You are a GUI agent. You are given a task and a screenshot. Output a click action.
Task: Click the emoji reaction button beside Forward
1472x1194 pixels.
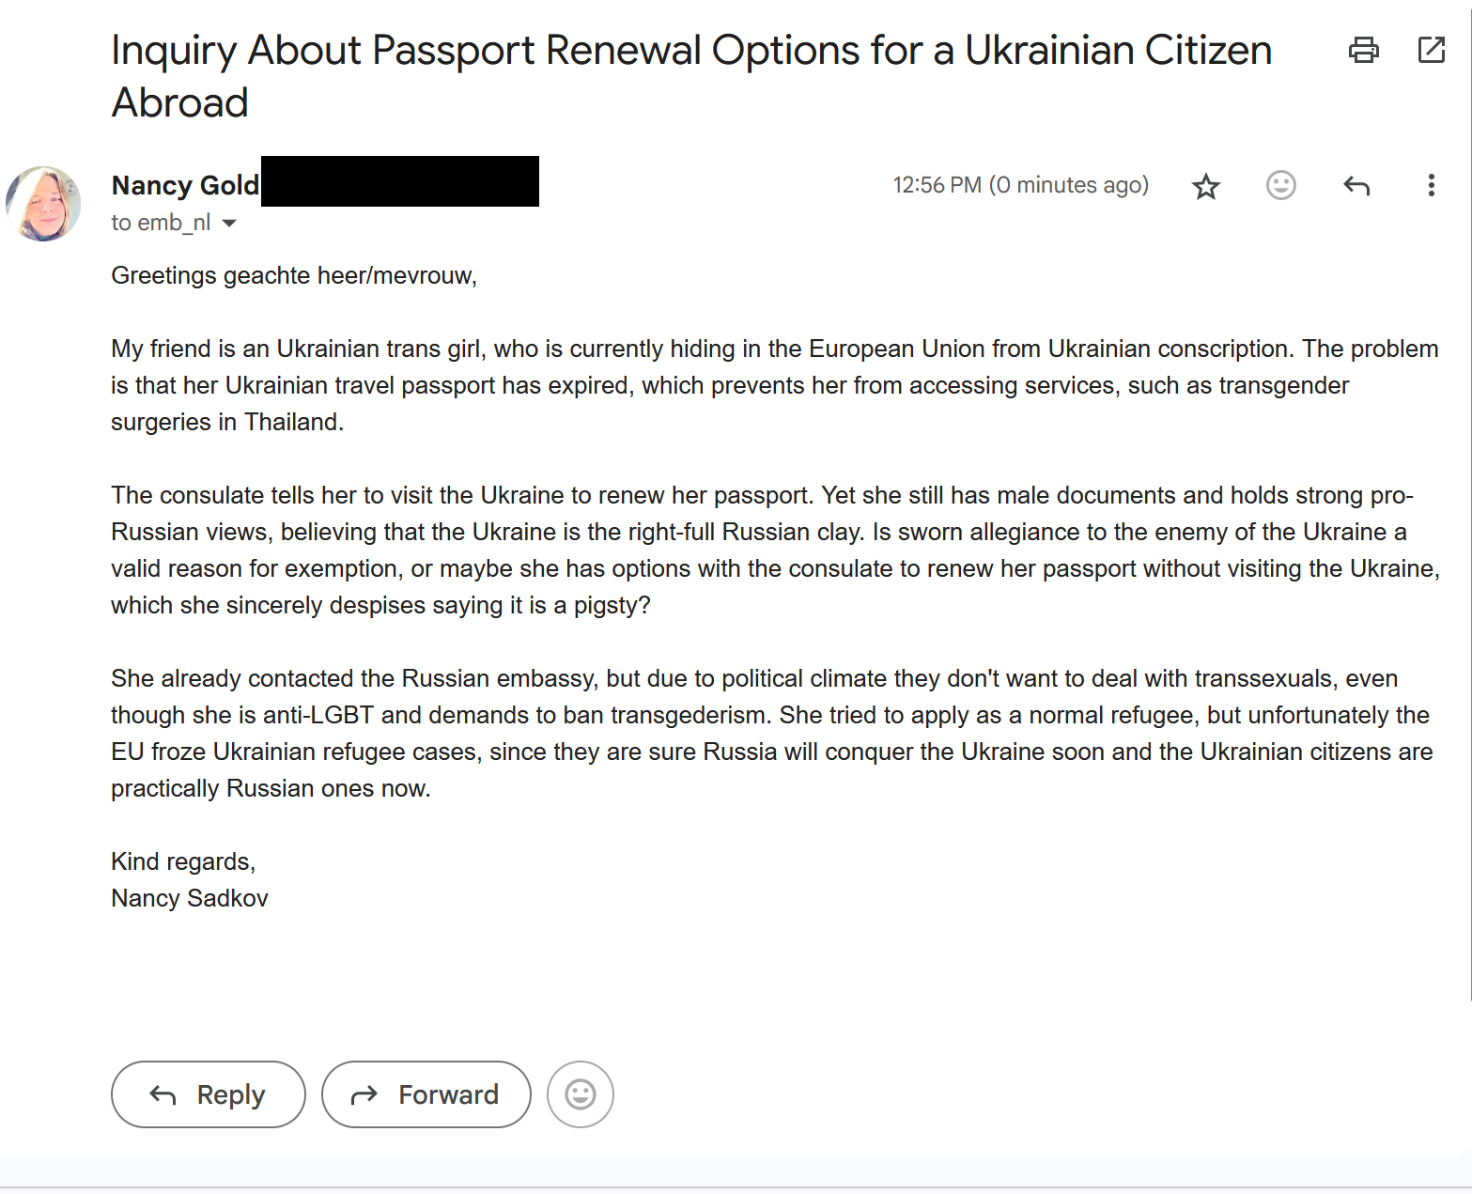tap(580, 1094)
